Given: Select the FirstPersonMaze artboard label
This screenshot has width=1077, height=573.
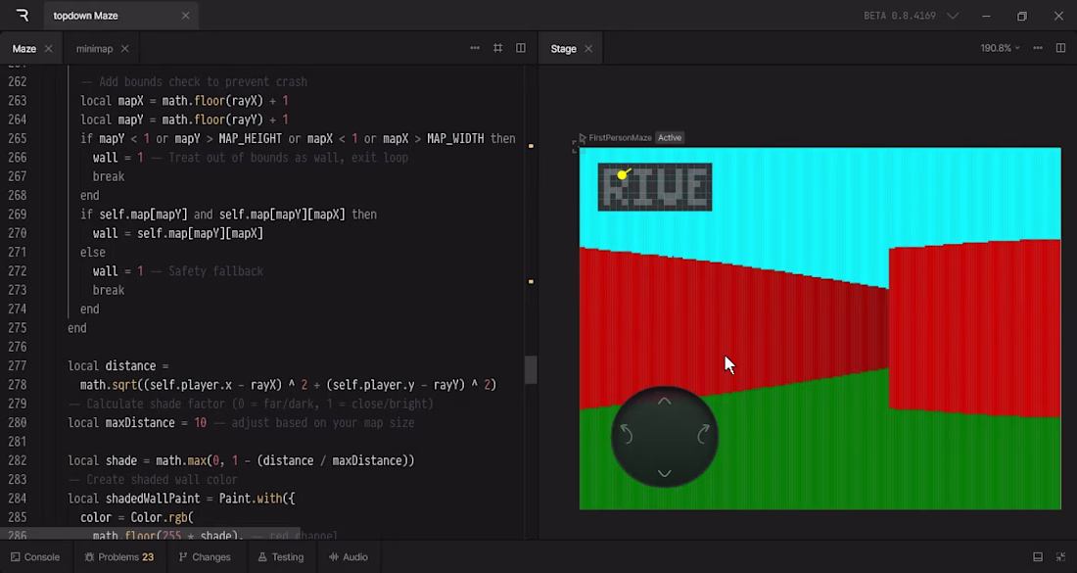Looking at the screenshot, I should (x=620, y=137).
